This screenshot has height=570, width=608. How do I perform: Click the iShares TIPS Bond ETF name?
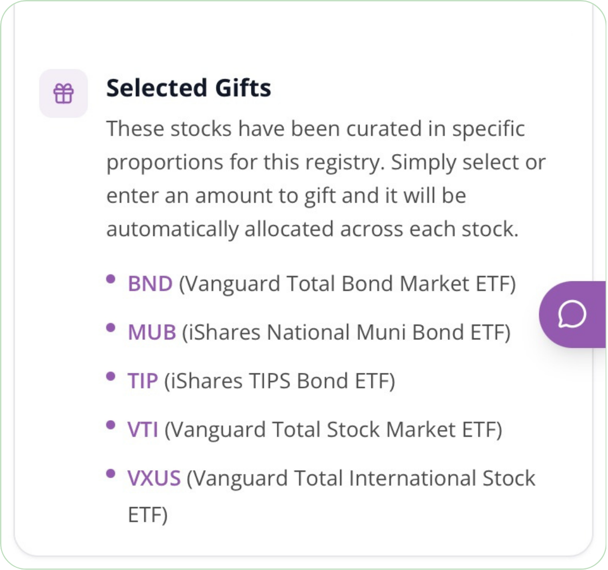coord(279,381)
